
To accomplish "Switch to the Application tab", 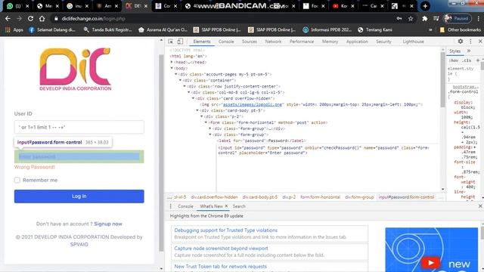I will click(357, 42).
